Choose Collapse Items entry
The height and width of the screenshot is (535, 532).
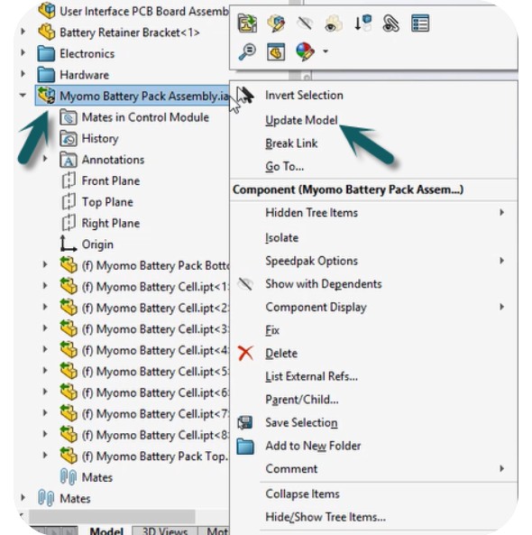pos(302,493)
